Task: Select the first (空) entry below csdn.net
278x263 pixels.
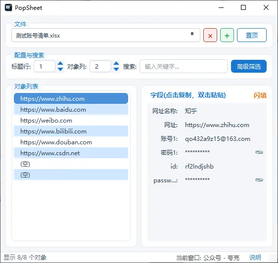Action: click(71, 164)
